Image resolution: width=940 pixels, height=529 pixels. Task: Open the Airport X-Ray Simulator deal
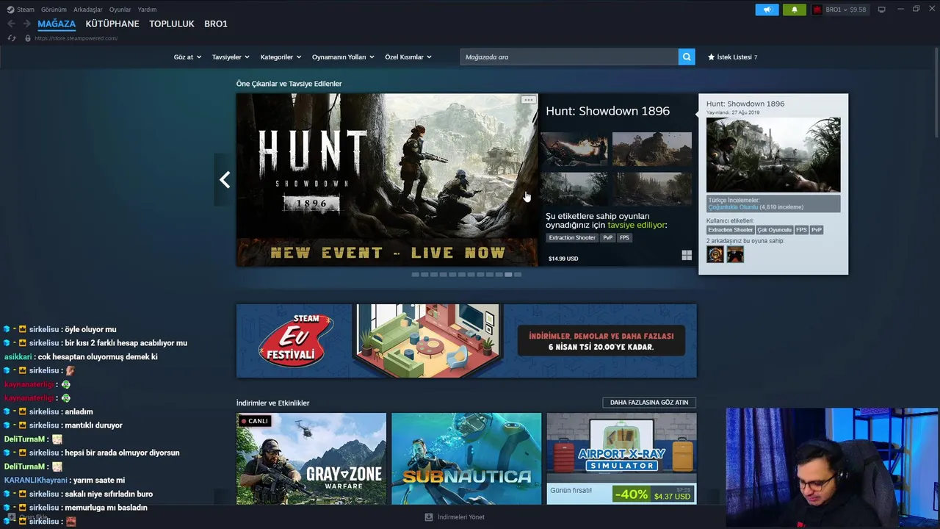coord(621,458)
